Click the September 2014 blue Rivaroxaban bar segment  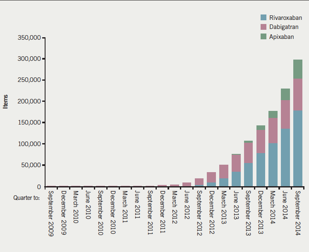pyautogui.click(x=298, y=148)
